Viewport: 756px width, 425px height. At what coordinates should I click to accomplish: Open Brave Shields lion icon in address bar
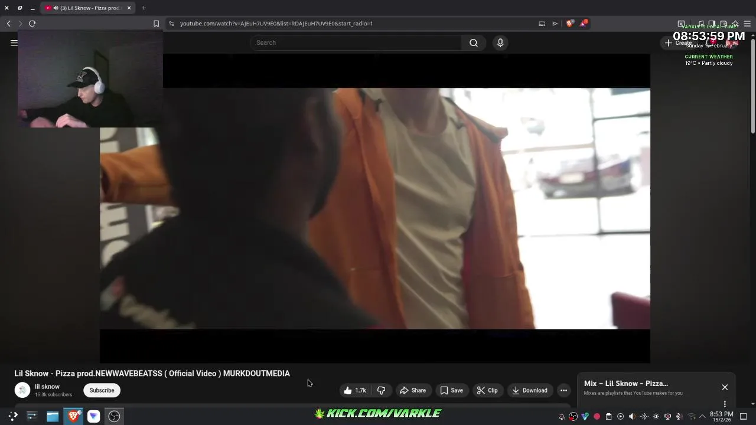(x=569, y=24)
